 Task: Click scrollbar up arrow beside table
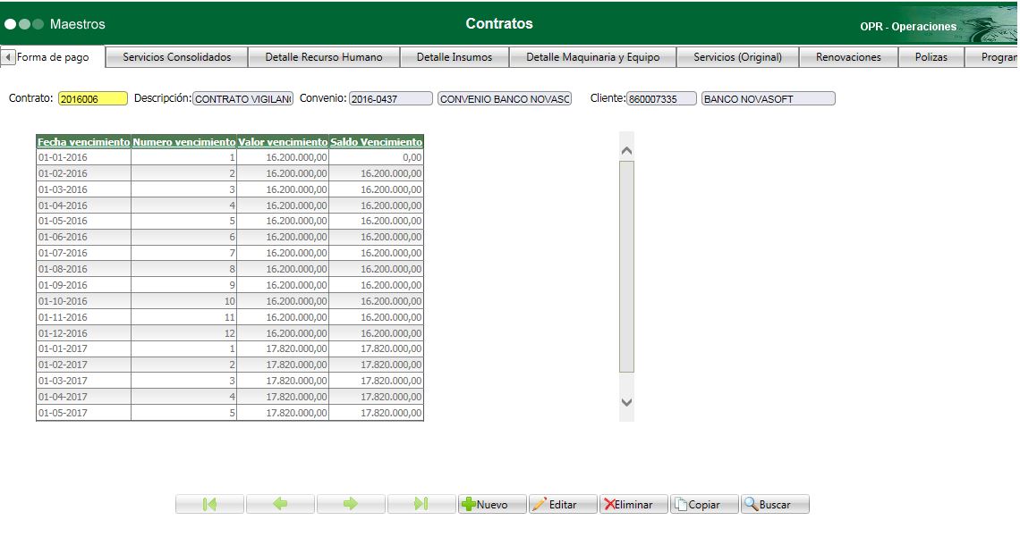pos(626,151)
